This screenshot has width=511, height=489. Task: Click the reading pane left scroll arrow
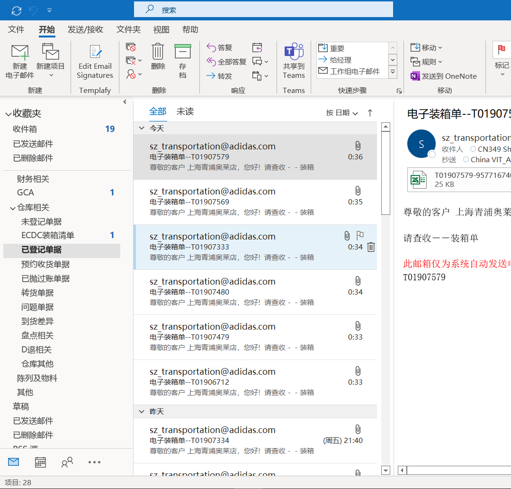tap(402, 471)
